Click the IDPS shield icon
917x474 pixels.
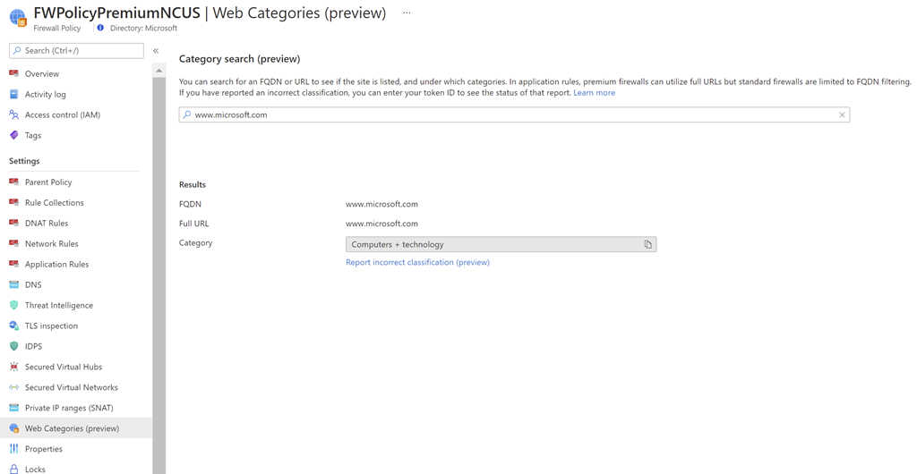pyautogui.click(x=14, y=346)
